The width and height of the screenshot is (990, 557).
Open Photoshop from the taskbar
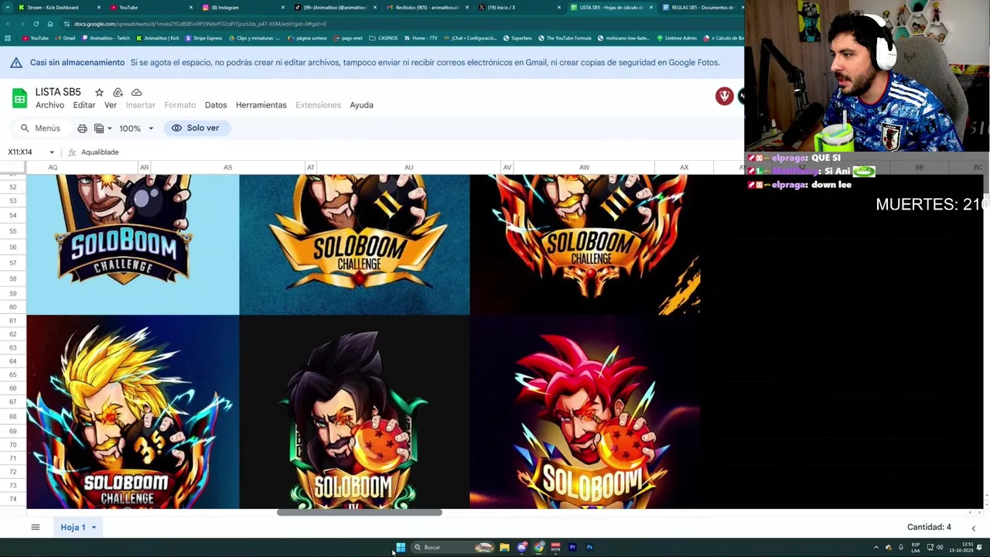589,547
